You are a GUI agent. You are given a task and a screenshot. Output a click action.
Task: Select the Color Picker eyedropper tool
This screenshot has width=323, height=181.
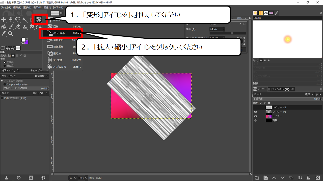(x=4, y=33)
